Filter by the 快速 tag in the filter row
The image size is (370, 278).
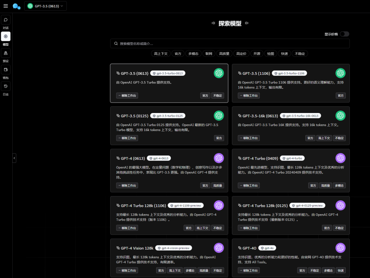[x=284, y=54]
